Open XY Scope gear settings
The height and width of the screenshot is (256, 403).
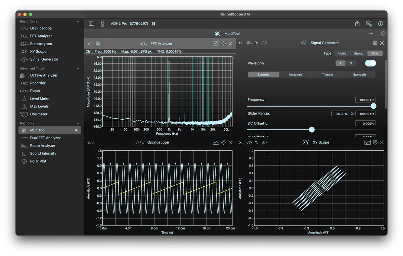(x=375, y=142)
